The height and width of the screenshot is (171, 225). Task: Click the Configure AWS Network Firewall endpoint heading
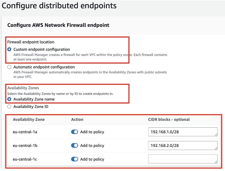58,25
